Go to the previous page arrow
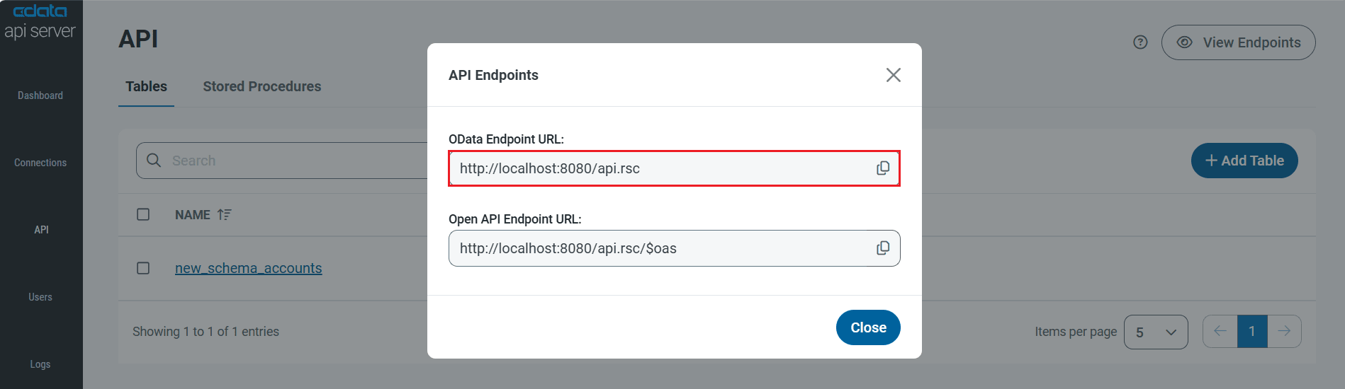1345x389 pixels. click(1220, 331)
